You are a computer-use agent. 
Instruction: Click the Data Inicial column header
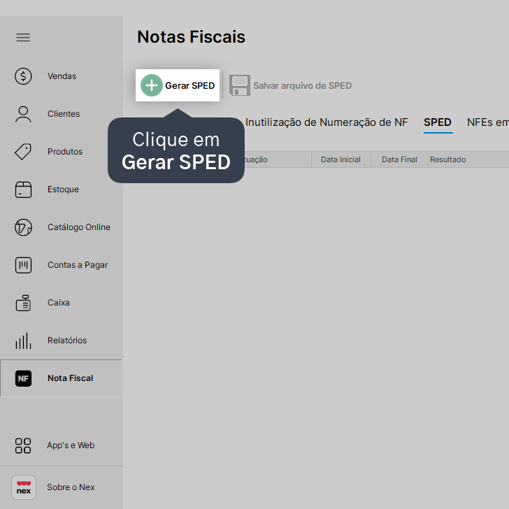point(341,159)
